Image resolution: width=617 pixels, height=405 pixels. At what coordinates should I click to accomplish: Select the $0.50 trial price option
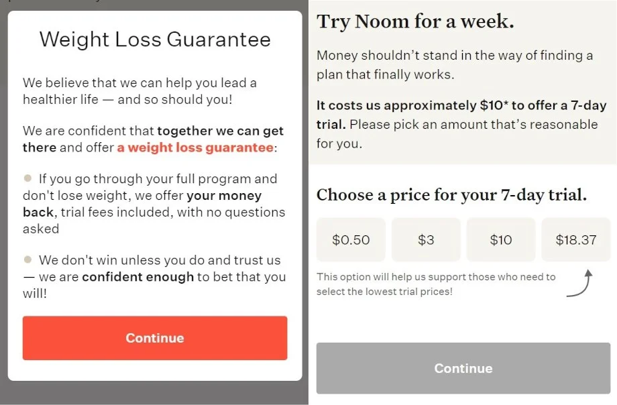click(x=351, y=239)
